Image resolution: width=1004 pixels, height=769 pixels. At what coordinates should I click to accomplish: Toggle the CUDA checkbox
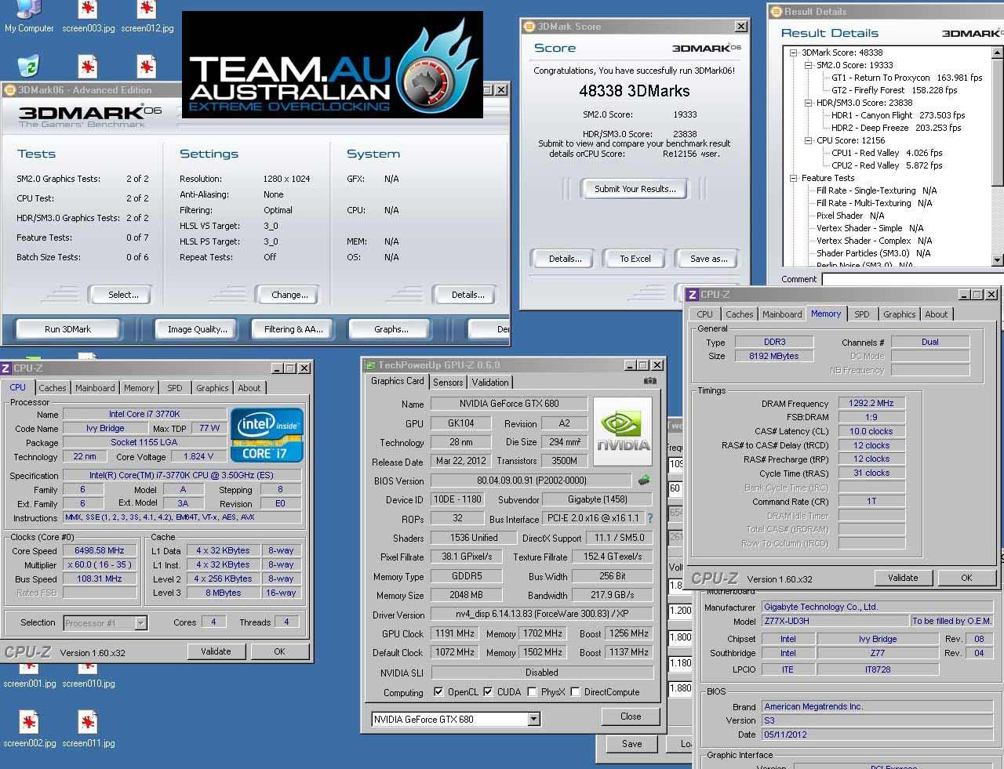pos(488,692)
